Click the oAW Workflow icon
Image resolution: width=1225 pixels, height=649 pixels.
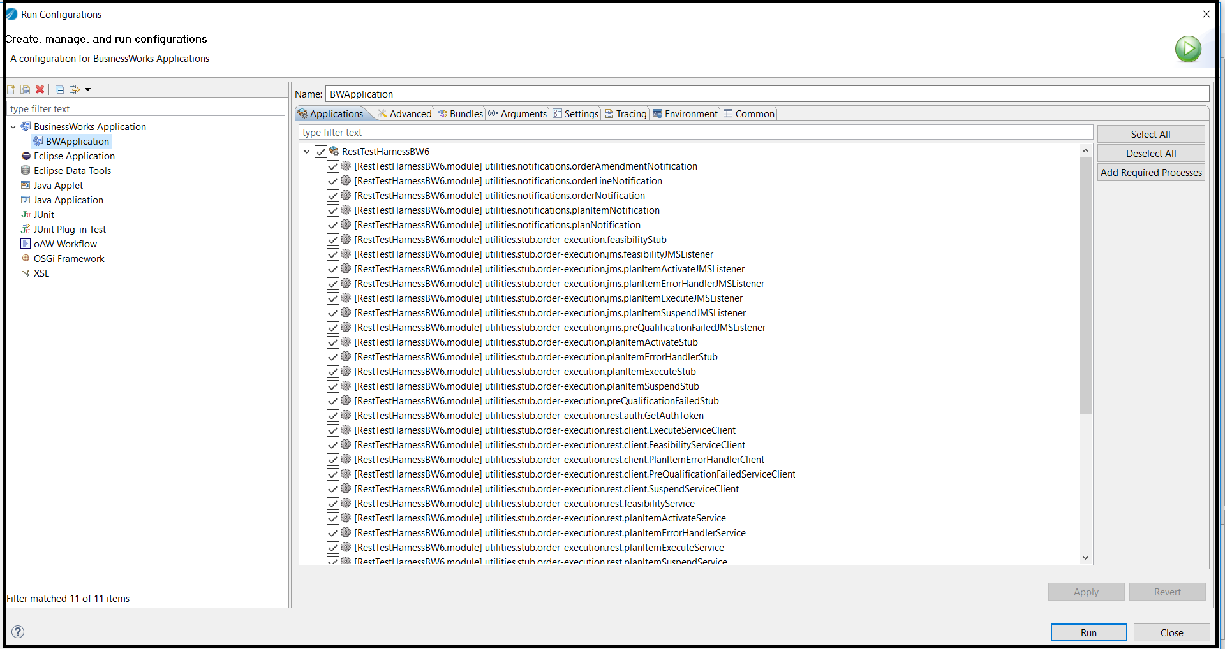click(26, 244)
